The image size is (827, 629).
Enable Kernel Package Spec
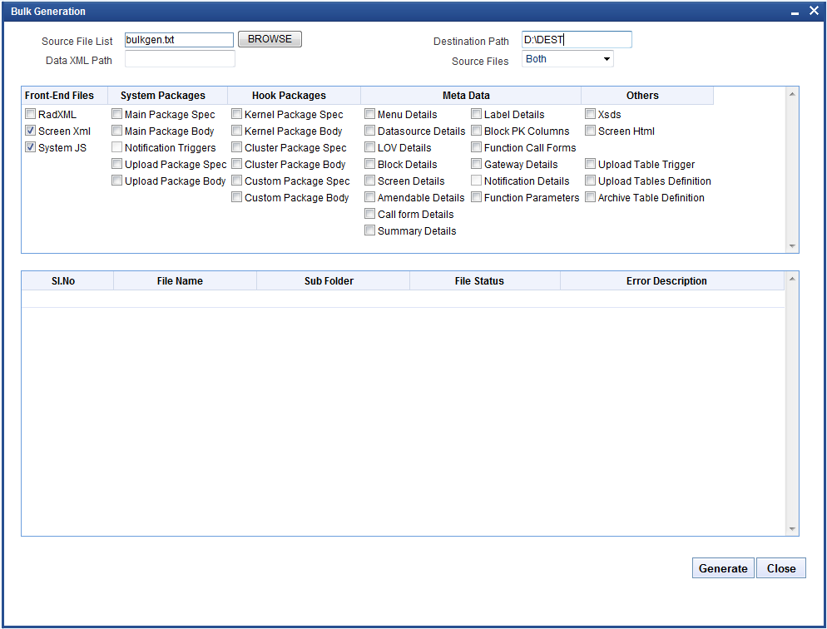tap(237, 114)
